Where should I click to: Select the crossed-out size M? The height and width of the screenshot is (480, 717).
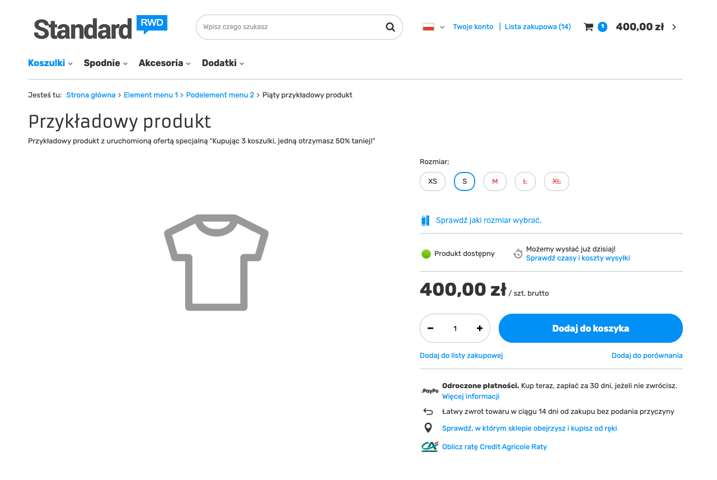tap(495, 181)
